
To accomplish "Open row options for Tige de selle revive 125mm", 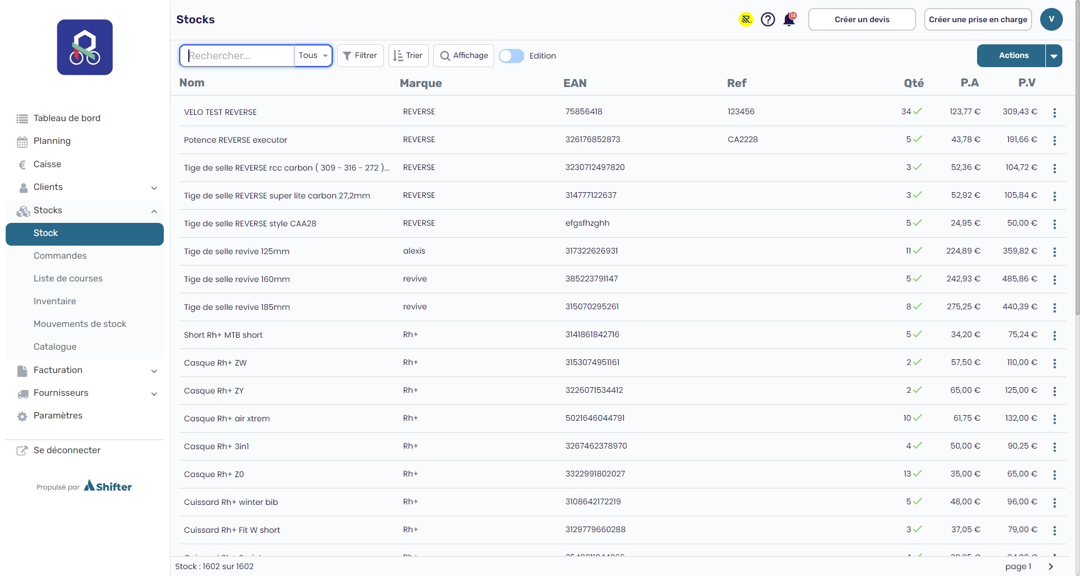I will point(1054,252).
